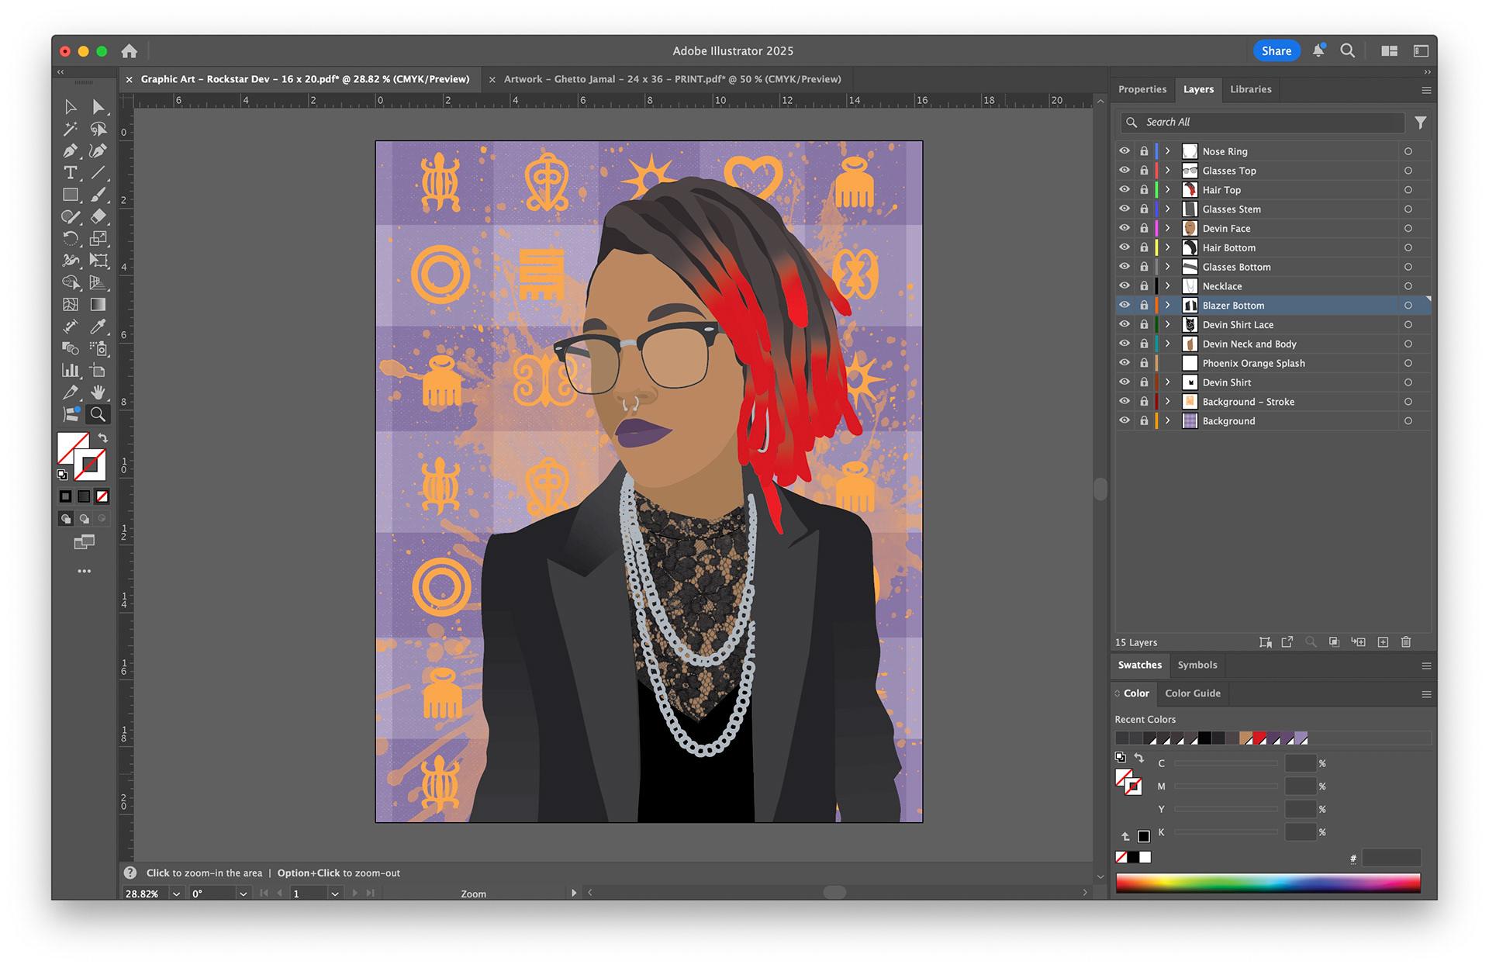
Task: Expand the Devin Face layer
Action: click(x=1168, y=228)
